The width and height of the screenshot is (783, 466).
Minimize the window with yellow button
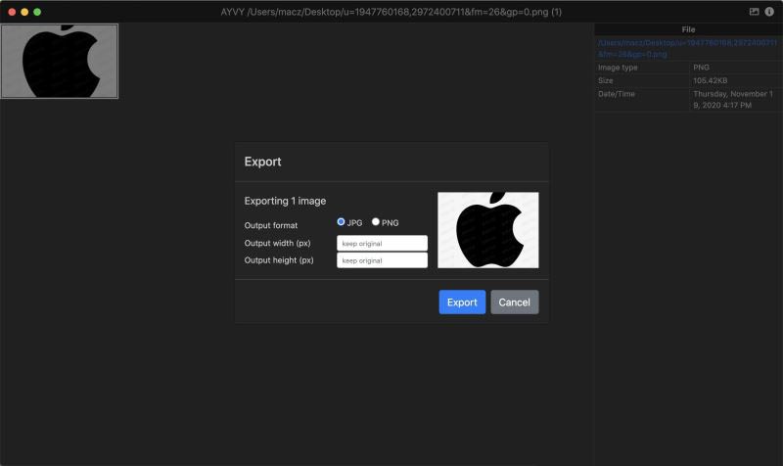(24, 12)
